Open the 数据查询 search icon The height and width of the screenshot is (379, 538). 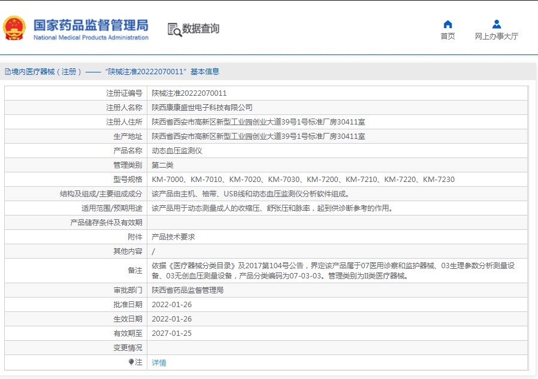click(174, 29)
